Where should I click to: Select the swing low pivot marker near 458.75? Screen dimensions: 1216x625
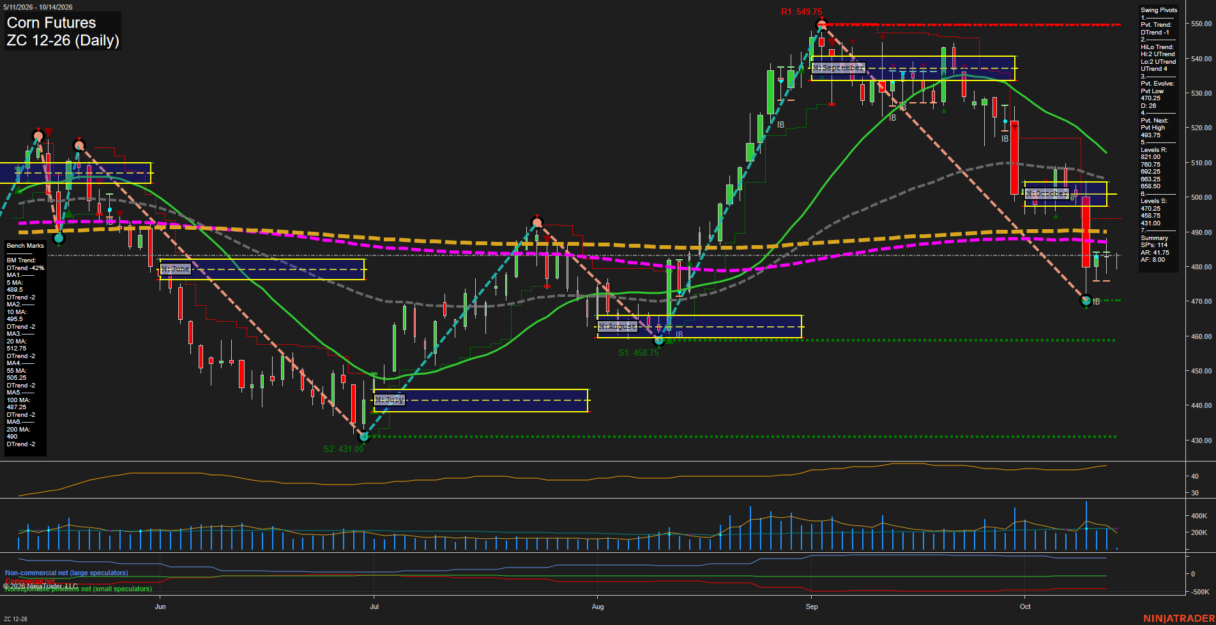[659, 340]
